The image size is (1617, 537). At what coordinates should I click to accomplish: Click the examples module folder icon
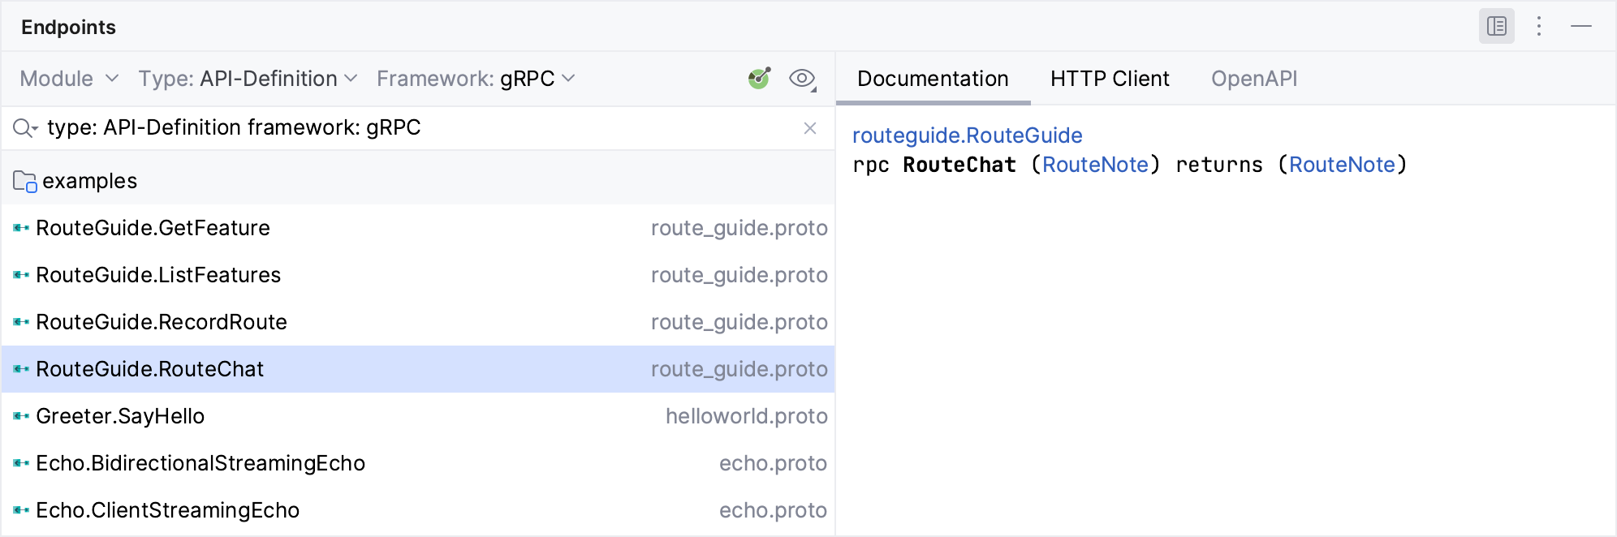coord(24,181)
